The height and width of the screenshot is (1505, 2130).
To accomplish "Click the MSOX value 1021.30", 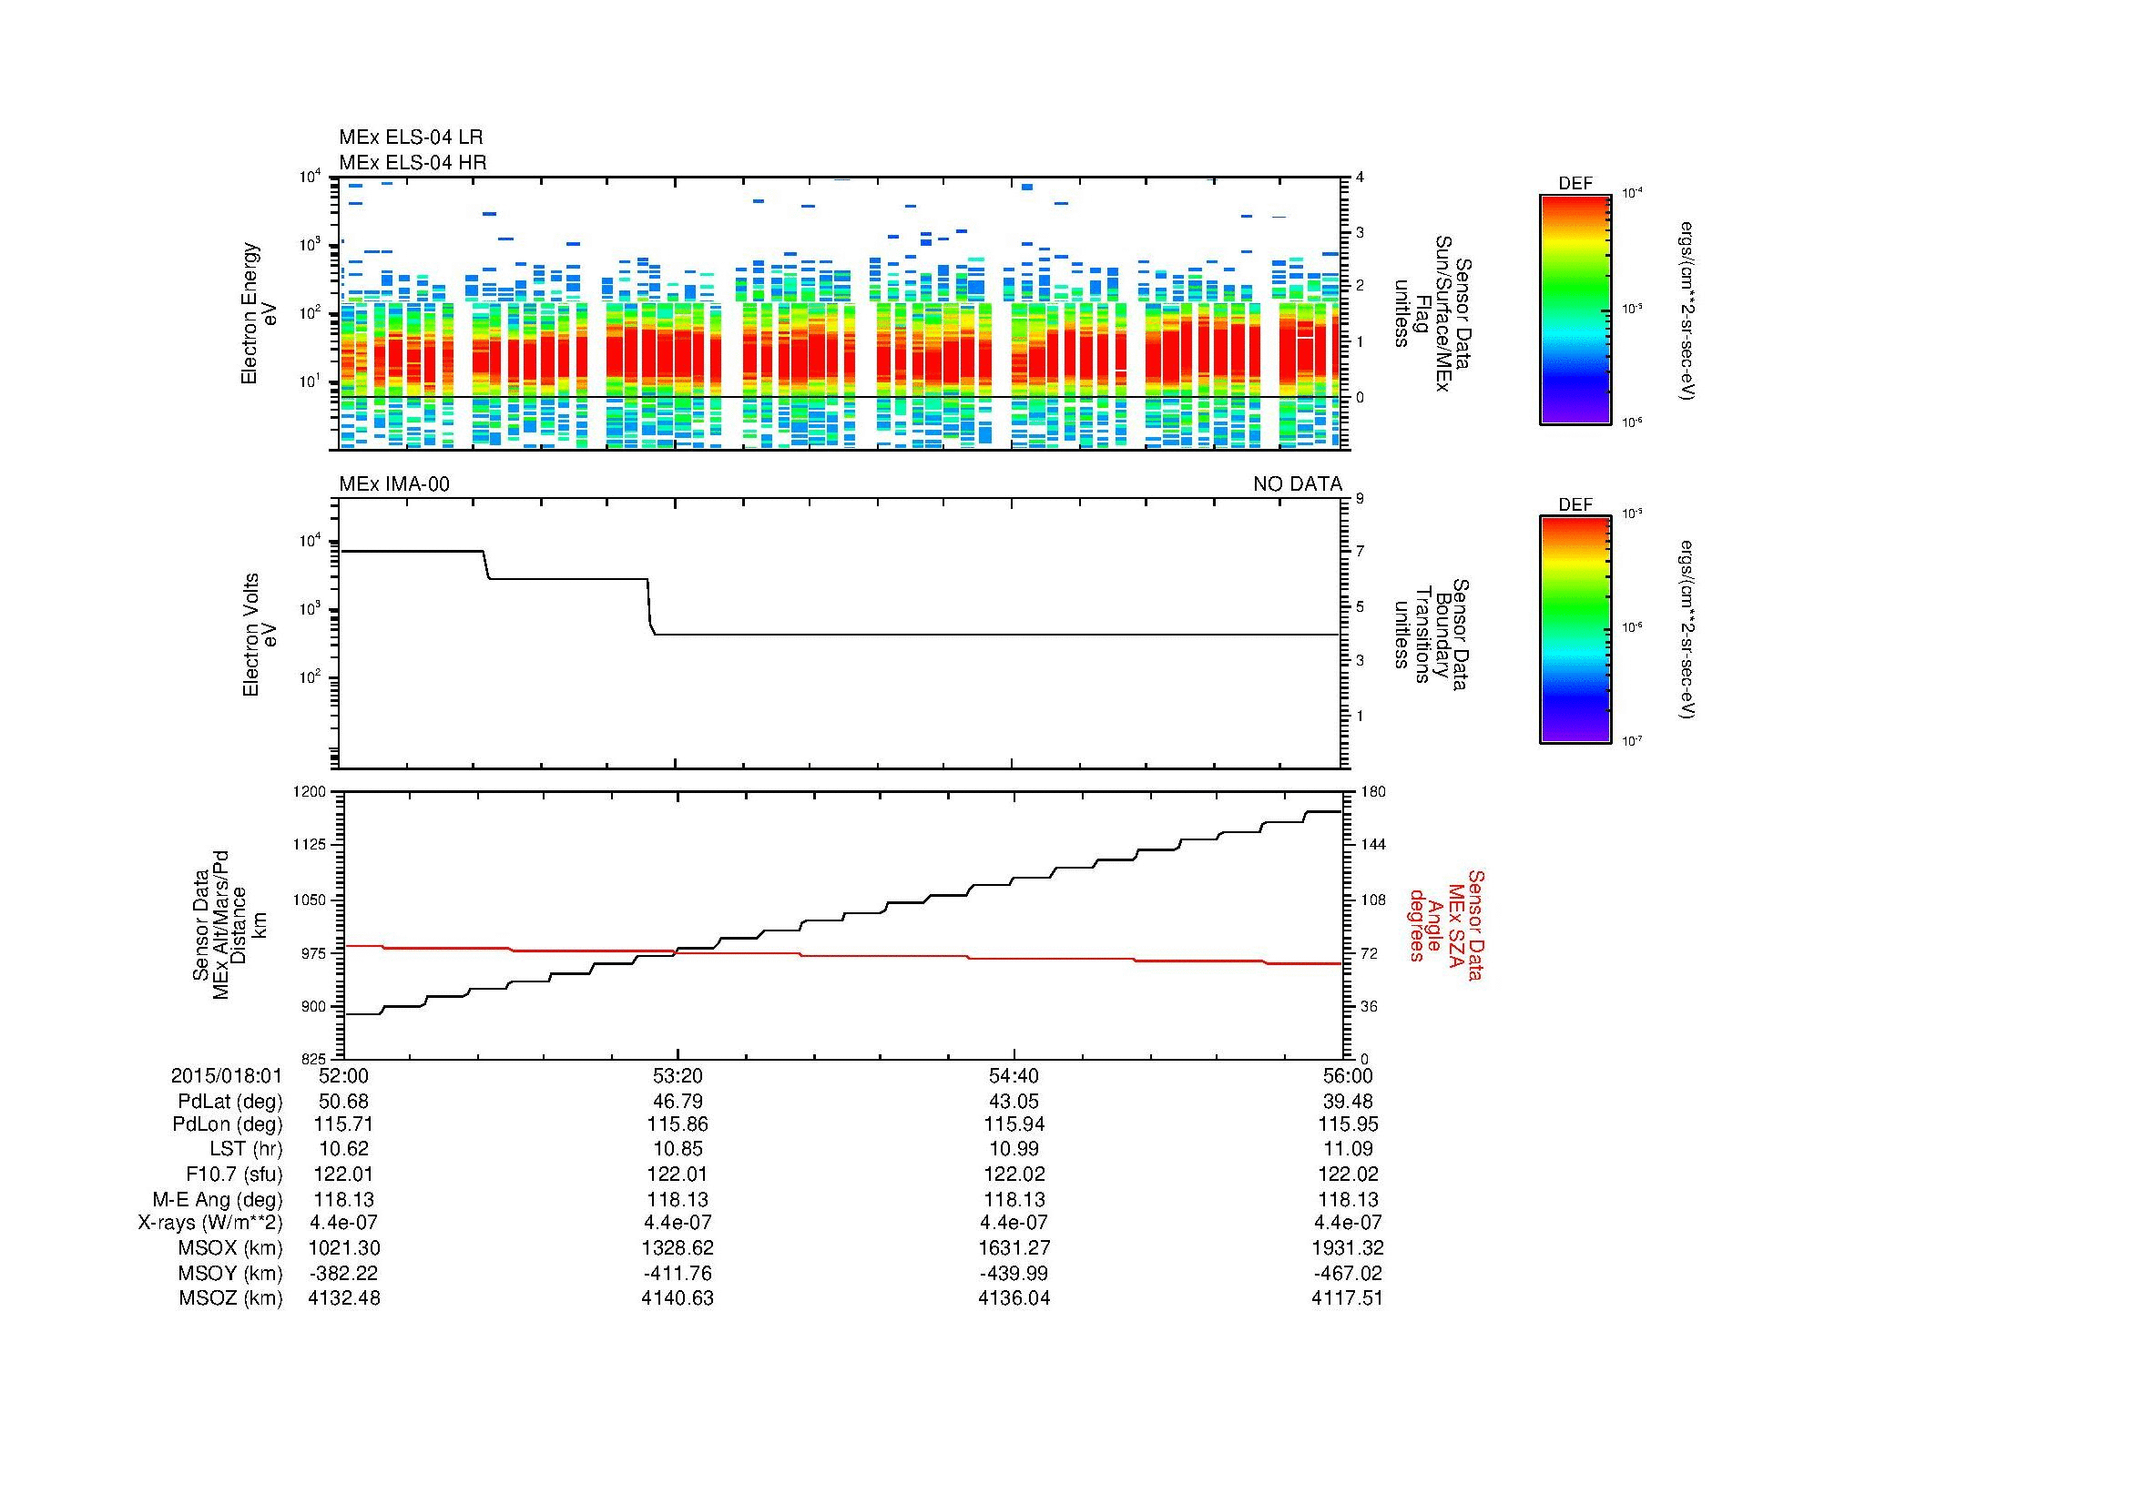I will pos(343,1248).
